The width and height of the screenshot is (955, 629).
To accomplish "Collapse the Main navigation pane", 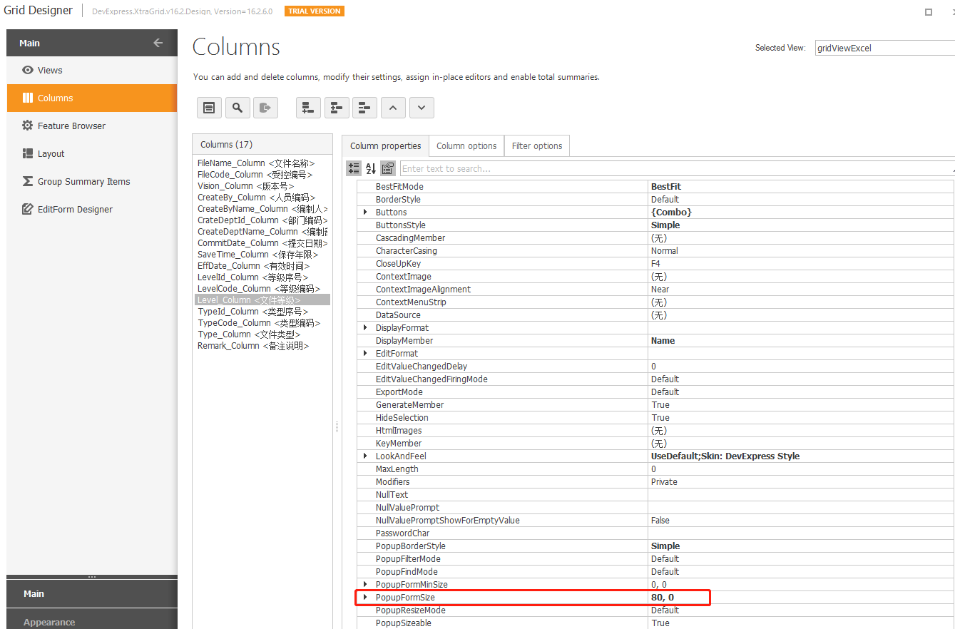I will [157, 42].
